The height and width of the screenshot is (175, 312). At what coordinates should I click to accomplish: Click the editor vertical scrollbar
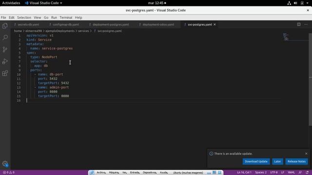click(x=310, y=79)
